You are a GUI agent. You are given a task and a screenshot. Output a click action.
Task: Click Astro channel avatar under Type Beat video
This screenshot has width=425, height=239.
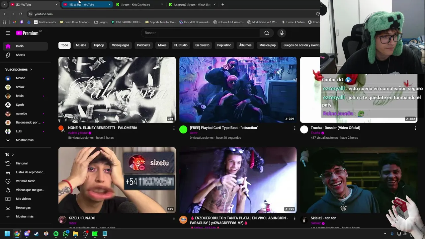(x=183, y=129)
